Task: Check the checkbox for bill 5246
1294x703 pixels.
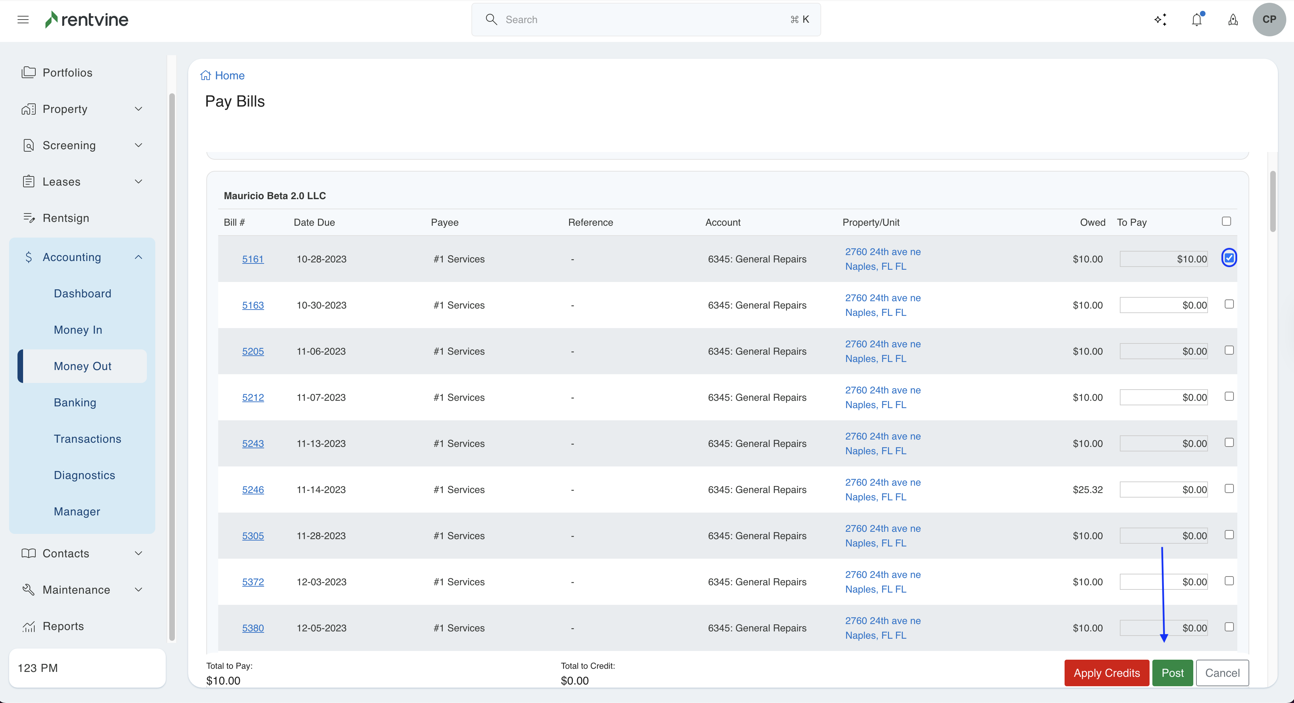Action: pyautogui.click(x=1229, y=489)
